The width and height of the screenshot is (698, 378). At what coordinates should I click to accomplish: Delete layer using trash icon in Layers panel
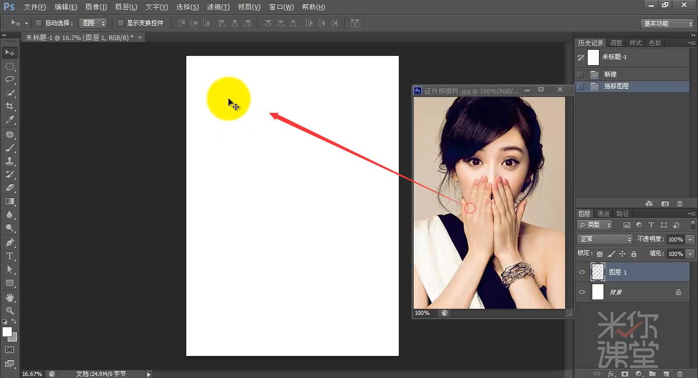(680, 374)
